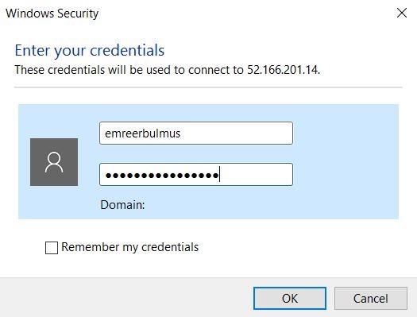Click empty space after the password cursor
The height and width of the screenshot is (317, 417).
(x=256, y=175)
